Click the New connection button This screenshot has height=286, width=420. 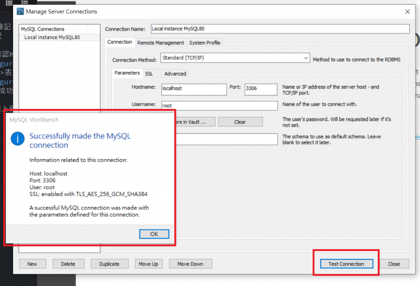[32, 264]
